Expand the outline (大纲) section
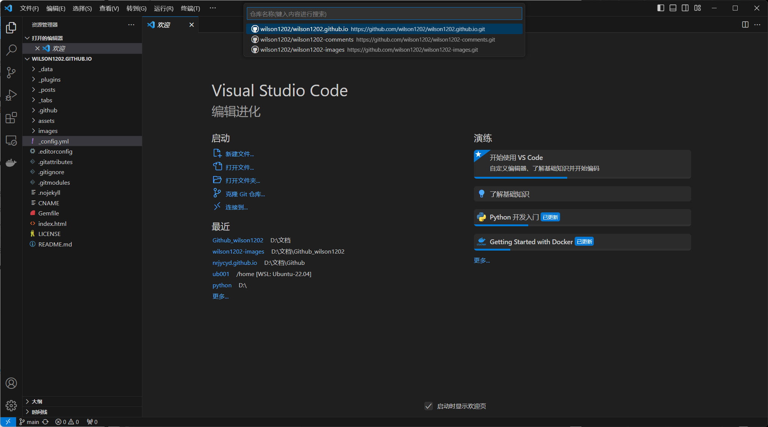Image resolution: width=768 pixels, height=427 pixels. click(37, 402)
